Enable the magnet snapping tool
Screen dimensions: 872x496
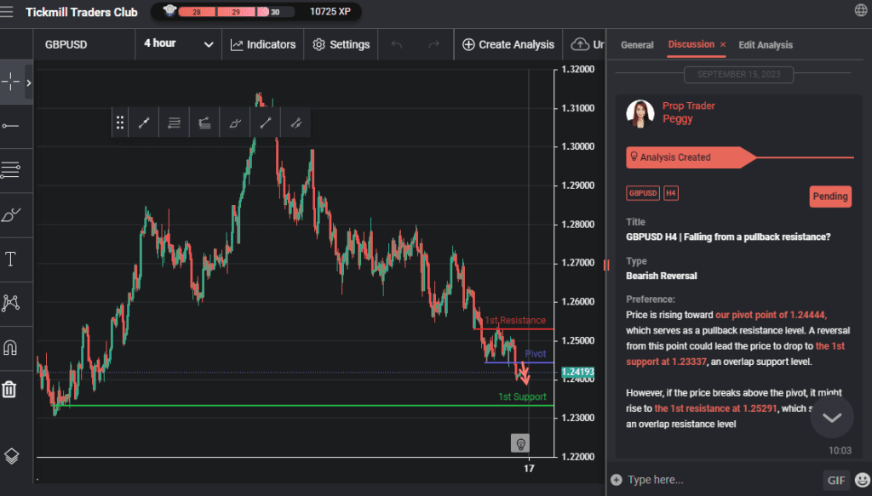pos(10,345)
